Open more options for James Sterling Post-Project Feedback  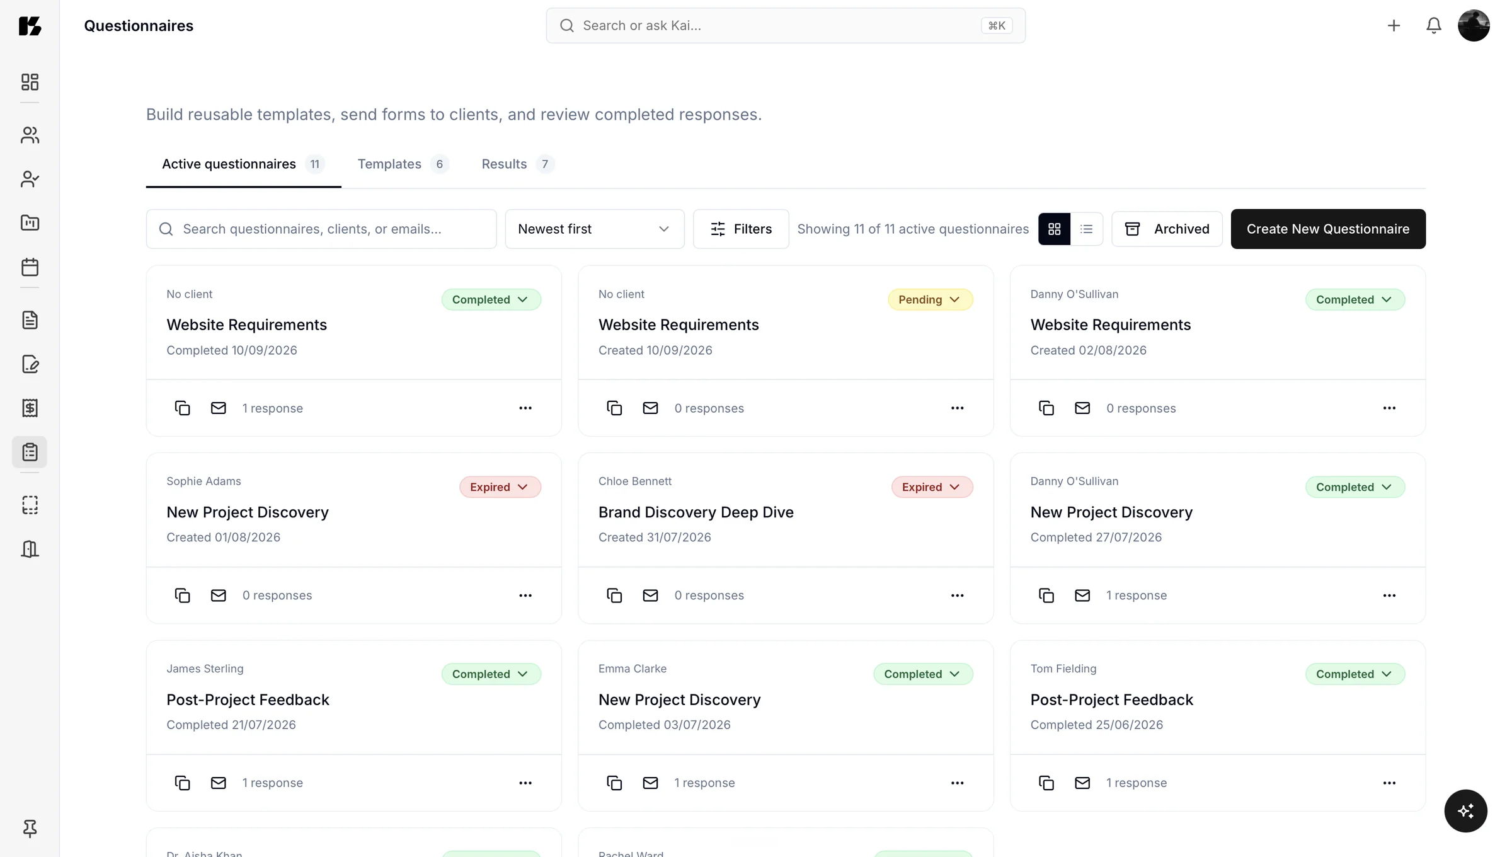point(525,783)
